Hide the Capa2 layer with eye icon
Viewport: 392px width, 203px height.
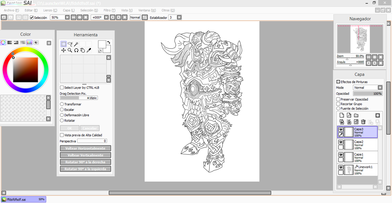pyautogui.click(x=341, y=142)
